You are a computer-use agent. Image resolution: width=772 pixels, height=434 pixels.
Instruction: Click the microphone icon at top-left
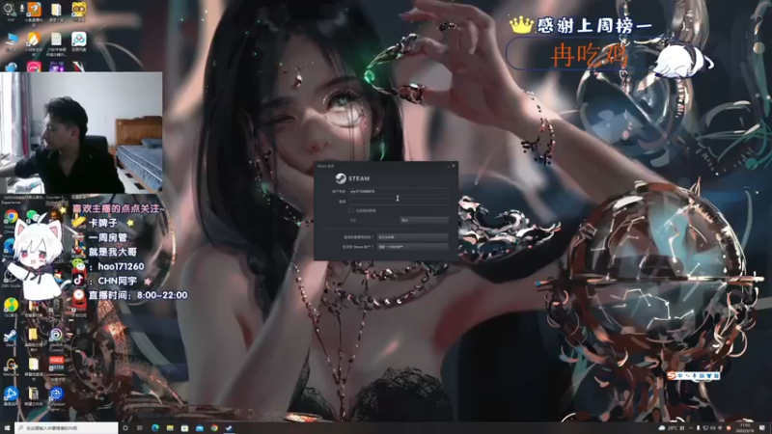[x=21, y=9]
